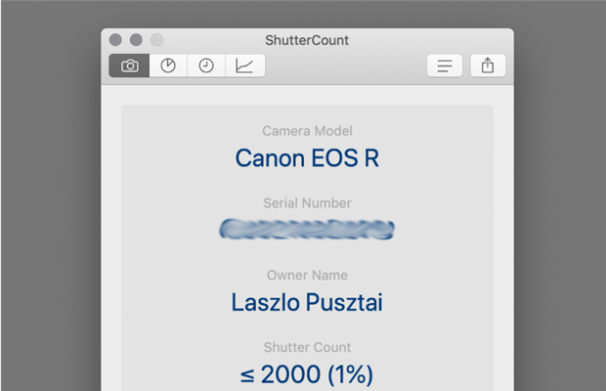Click the Serial Number label
This screenshot has width=606, height=391.
307,203
